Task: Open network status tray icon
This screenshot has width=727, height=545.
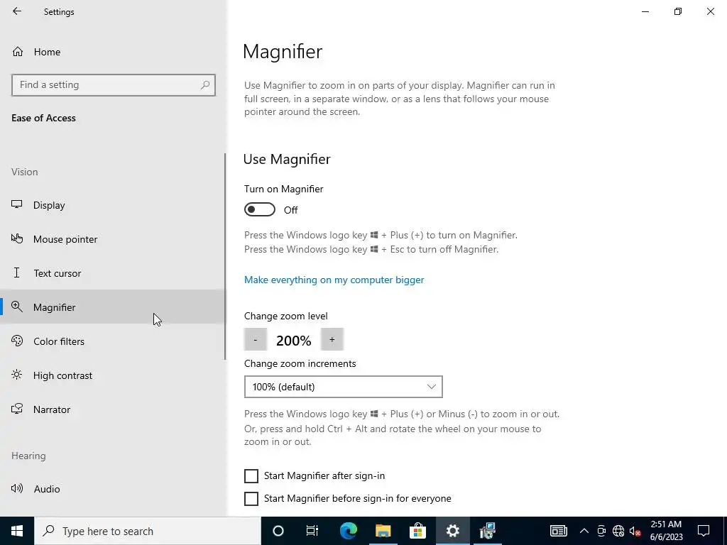Action: 618,531
